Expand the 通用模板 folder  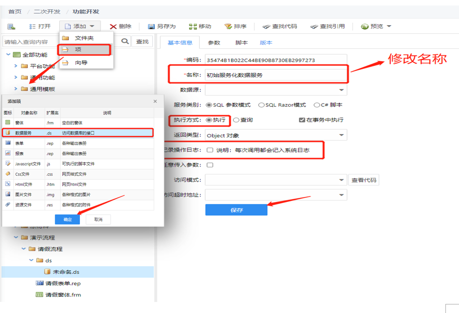coord(16,88)
